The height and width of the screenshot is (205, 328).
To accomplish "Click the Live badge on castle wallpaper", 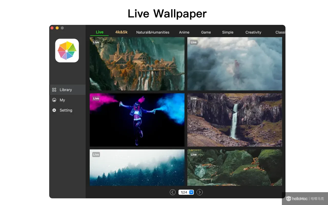I will [96, 42].
